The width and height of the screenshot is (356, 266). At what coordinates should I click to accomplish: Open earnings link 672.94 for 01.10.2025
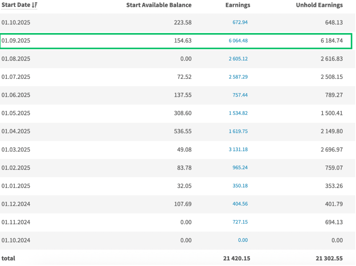240,22
